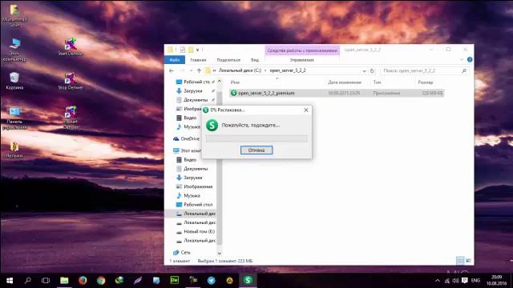Expand the ribbon with the chevron near help
Viewport: 513px width, 288px height.
click(x=462, y=60)
